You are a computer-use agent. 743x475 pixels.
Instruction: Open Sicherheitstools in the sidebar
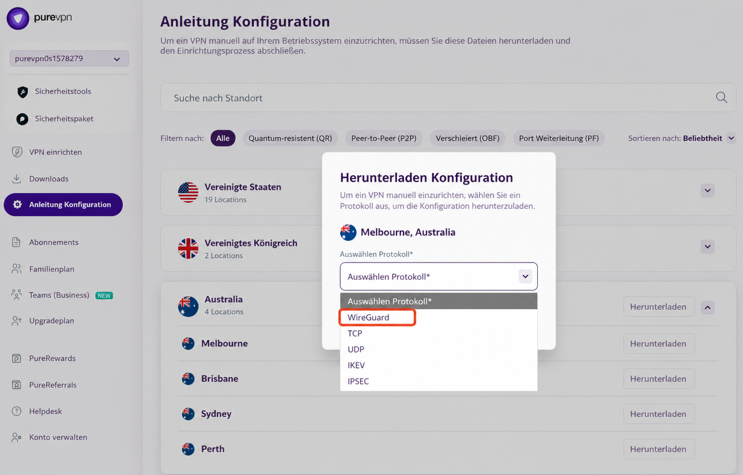coord(63,92)
